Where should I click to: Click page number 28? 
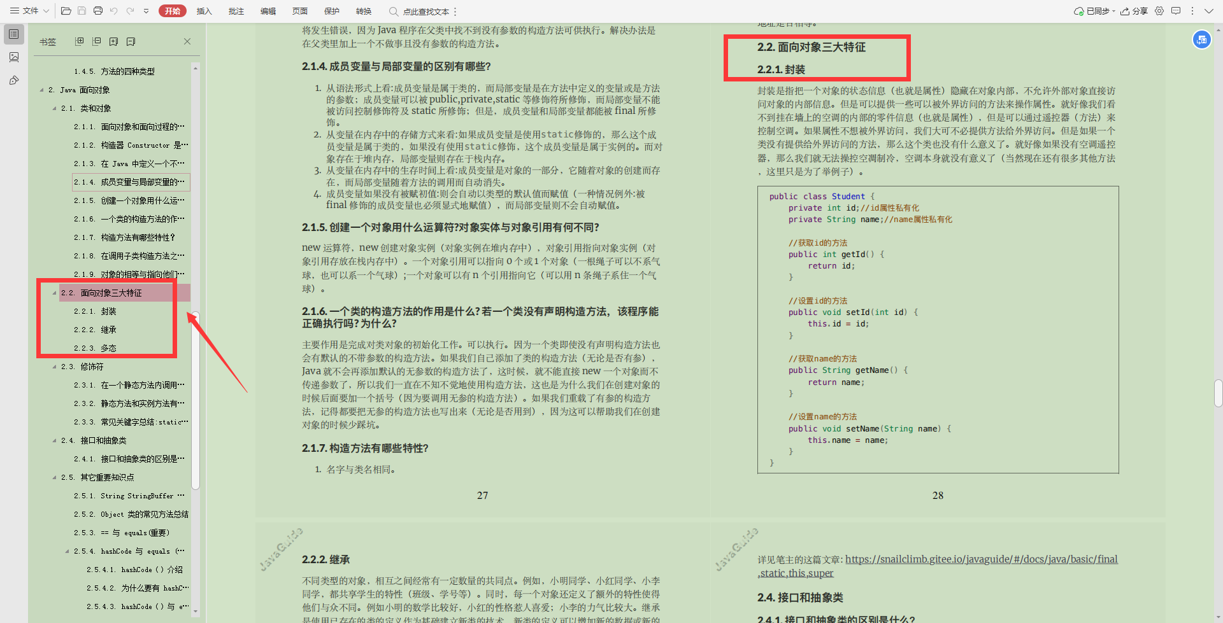(x=938, y=495)
